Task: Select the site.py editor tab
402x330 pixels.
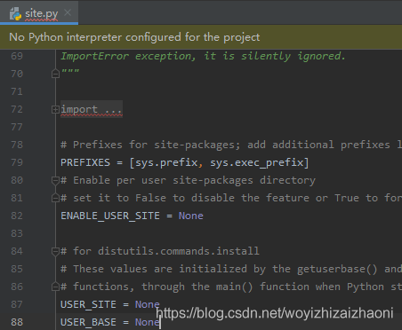Action: coord(39,12)
